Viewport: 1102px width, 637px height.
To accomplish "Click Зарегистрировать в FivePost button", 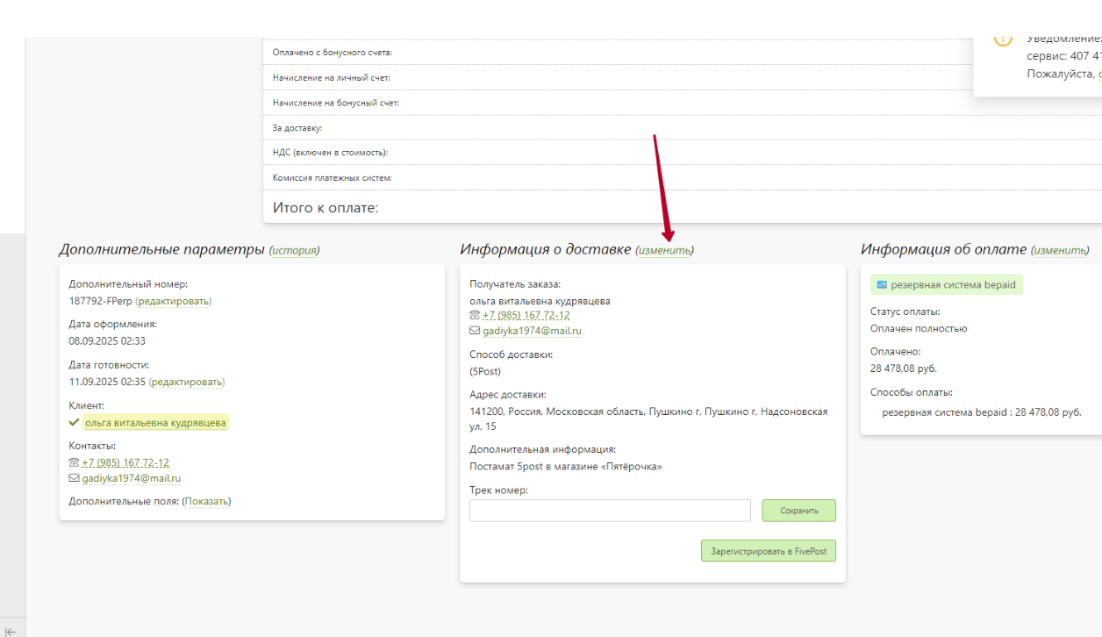I will click(x=769, y=551).
